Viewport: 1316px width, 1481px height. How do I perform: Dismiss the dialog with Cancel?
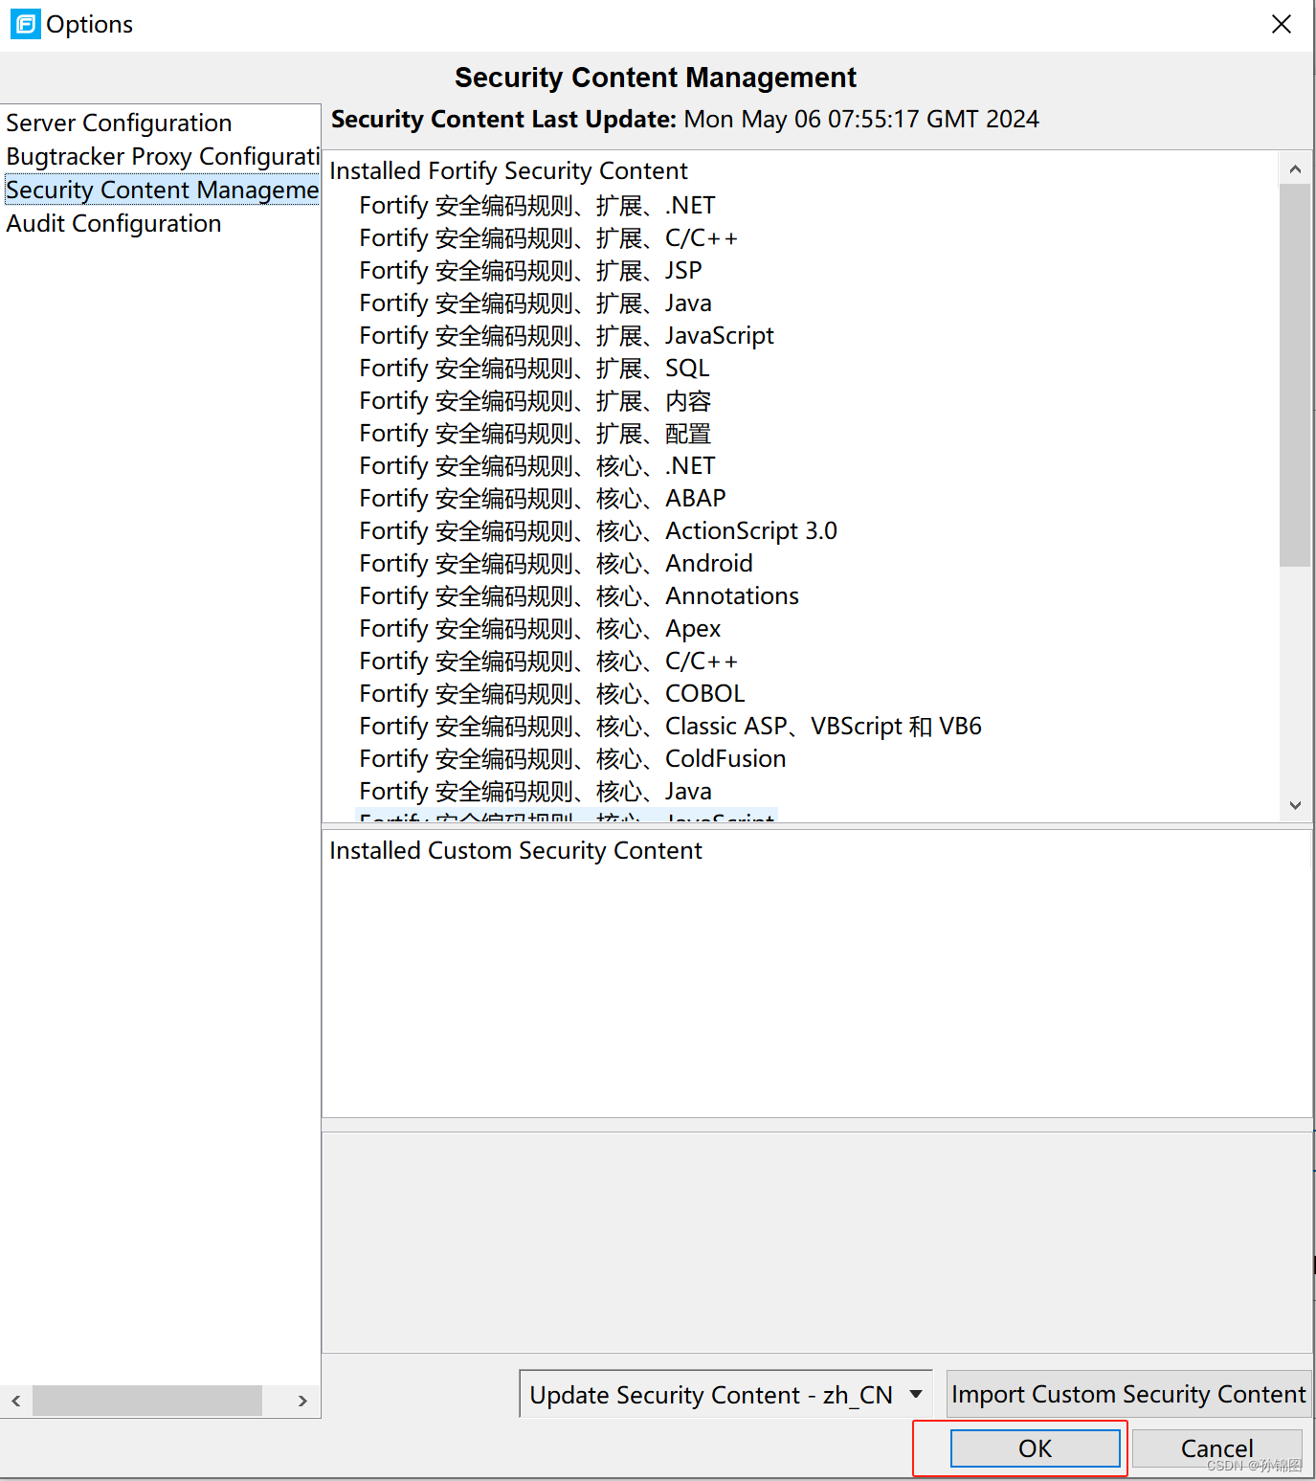point(1216,1448)
